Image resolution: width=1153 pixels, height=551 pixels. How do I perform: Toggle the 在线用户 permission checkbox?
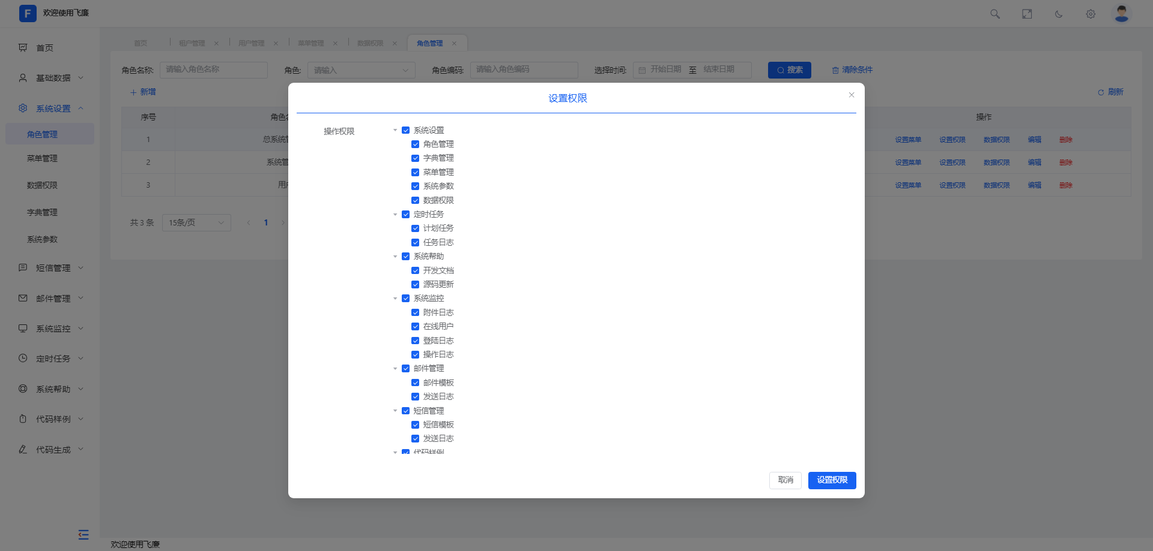click(x=415, y=327)
